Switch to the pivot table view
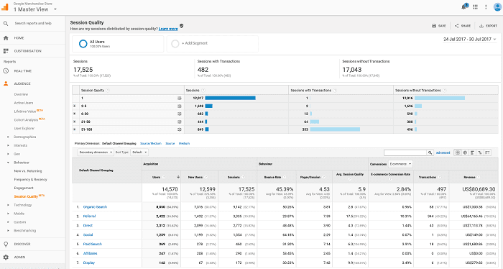 pos(488,152)
